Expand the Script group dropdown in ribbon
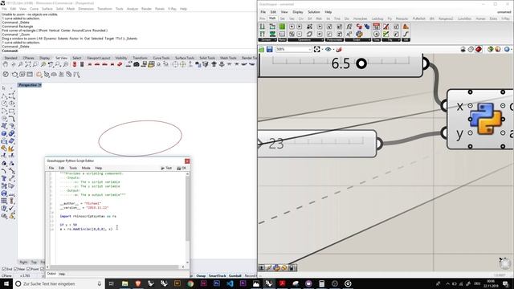Image resolution: width=514 pixels, height=289 pixels. point(369,39)
